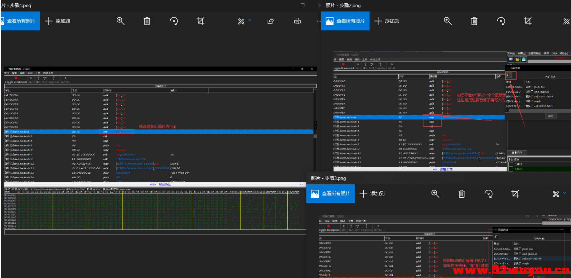Click the delete trash icon in 步骤2.png window
Viewport: 571px width, 278px height.
coord(474,21)
